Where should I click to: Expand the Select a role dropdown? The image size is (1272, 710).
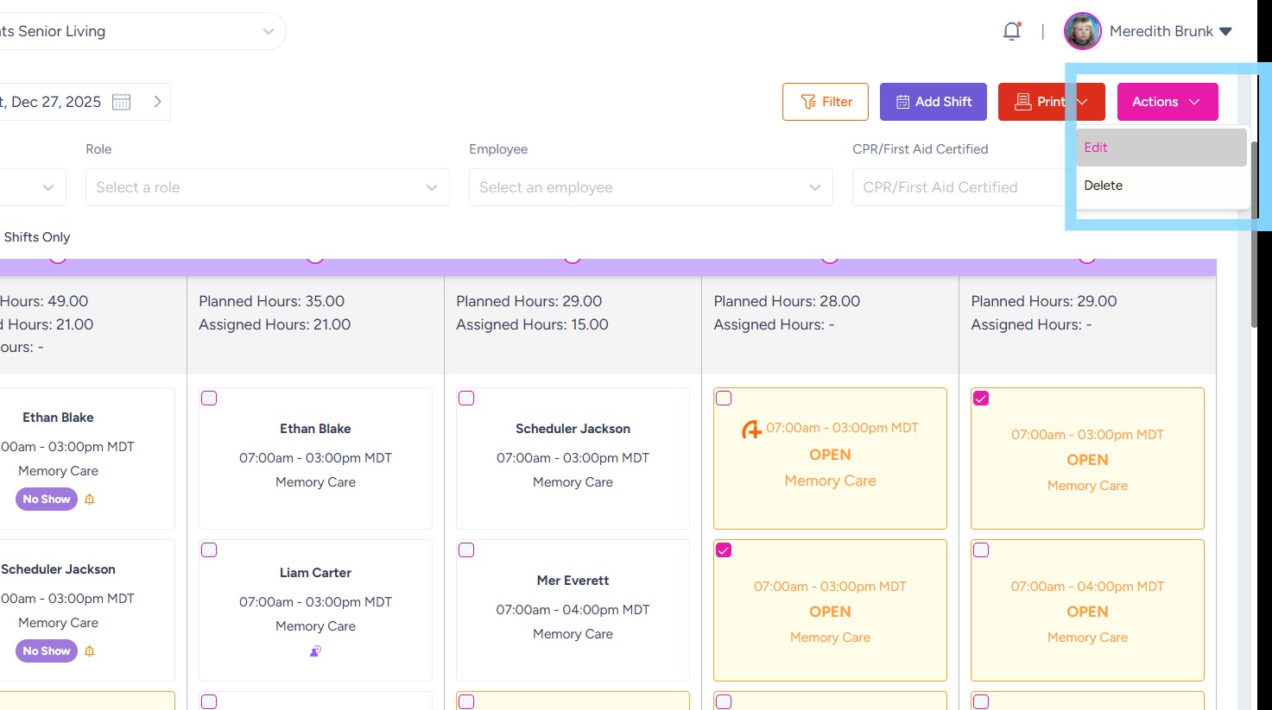pyautogui.click(x=267, y=187)
